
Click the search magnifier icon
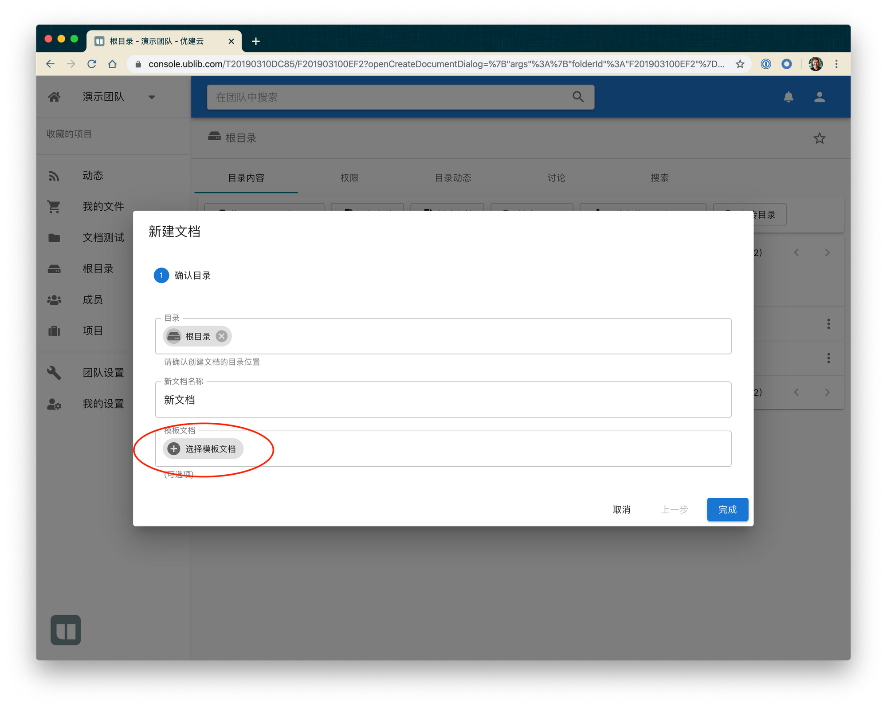578,97
